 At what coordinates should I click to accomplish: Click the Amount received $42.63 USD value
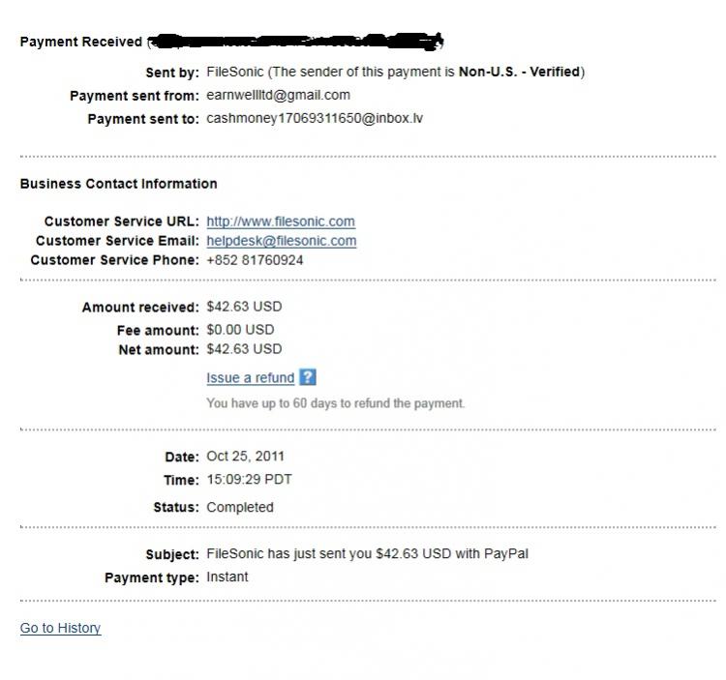pos(244,307)
